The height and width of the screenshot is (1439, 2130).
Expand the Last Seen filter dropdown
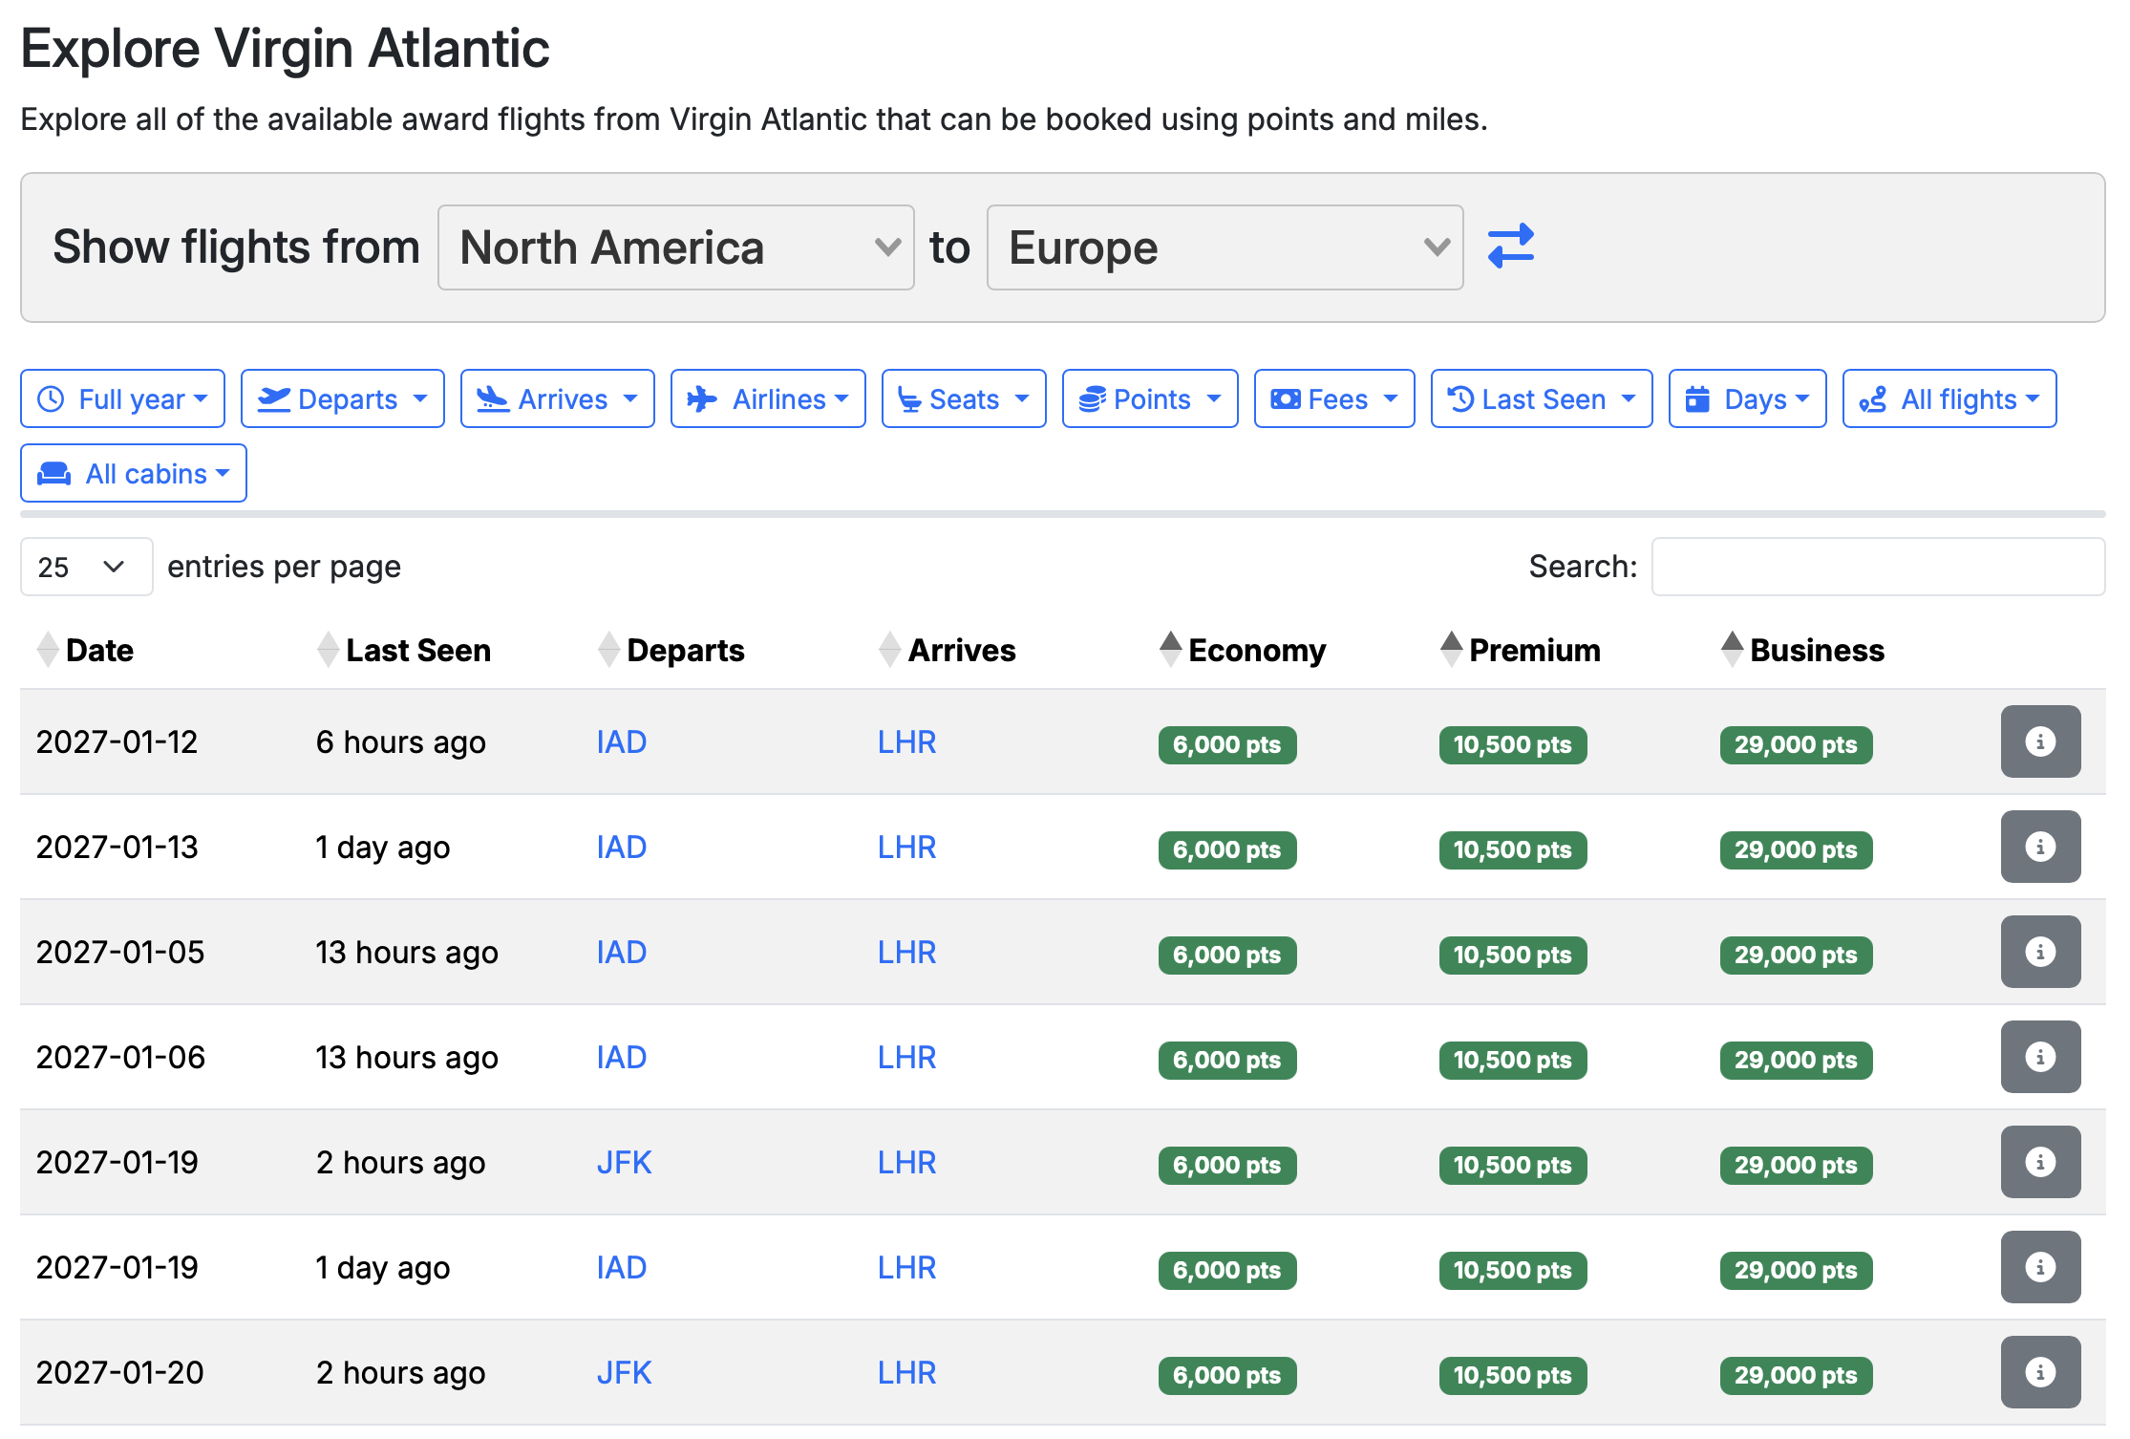click(x=1542, y=398)
